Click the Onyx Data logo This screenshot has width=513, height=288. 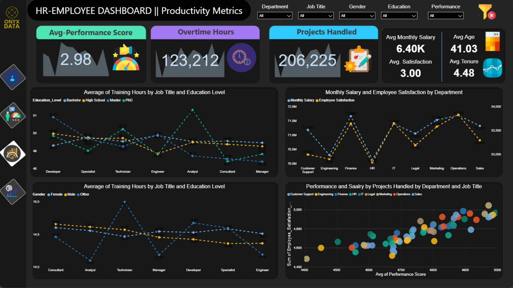(x=12, y=18)
